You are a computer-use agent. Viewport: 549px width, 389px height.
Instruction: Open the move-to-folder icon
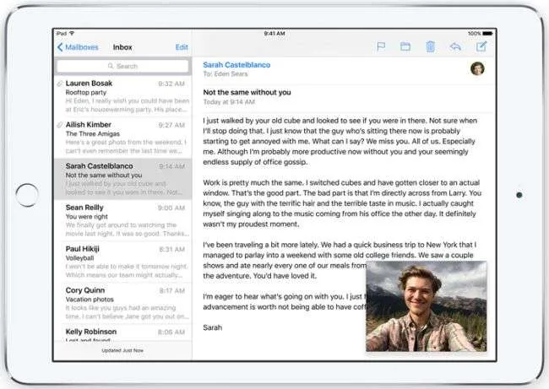[x=405, y=46]
